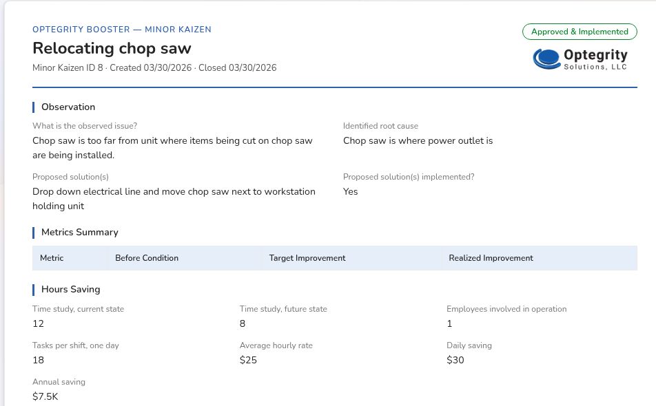The height and width of the screenshot is (406, 656).
Task: Select 'Chop saw is where power outlet is'
Action: point(418,141)
